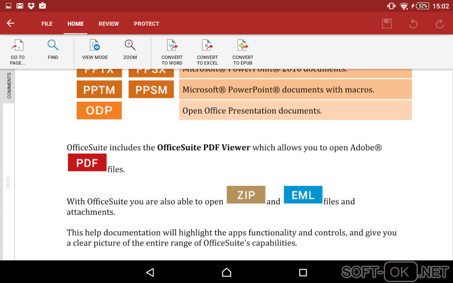
Task: Tap the vibrate mode status icon
Action: click(391, 6)
